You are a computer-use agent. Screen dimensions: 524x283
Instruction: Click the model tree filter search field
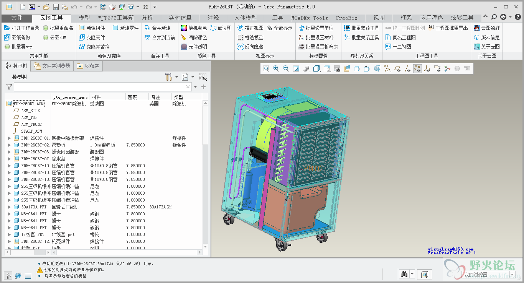pos(100,87)
